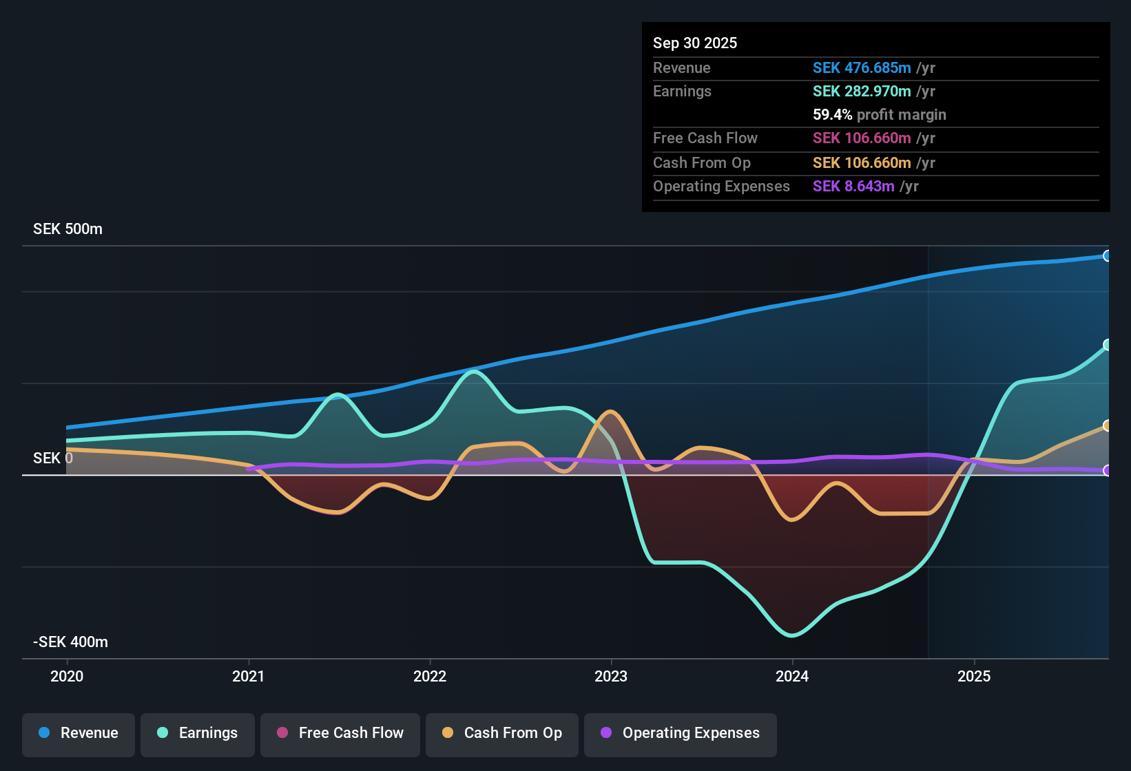
Task: Click the 59.4% profit margin text
Action: [x=880, y=114]
